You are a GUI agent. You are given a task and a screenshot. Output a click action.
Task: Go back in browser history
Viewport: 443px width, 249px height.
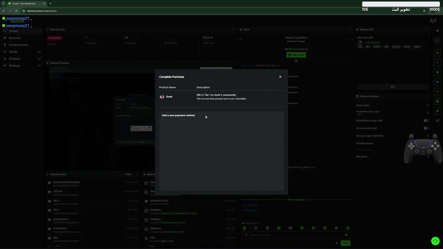4,11
